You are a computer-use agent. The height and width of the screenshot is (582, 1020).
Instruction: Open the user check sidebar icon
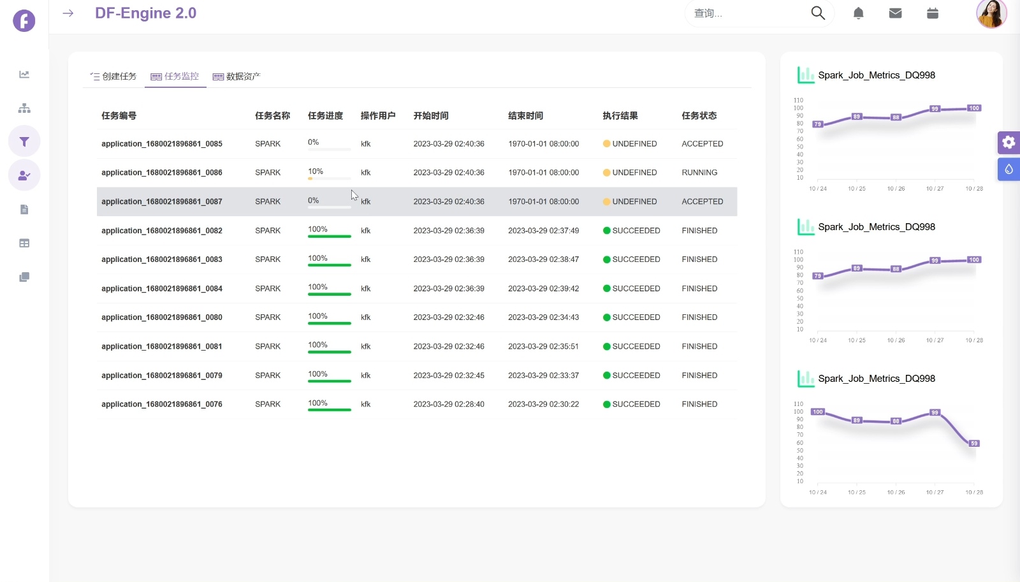tap(24, 175)
